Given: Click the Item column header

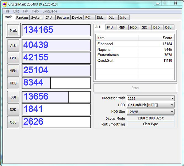Looking at the screenshot, I should pyautogui.click(x=117, y=38).
